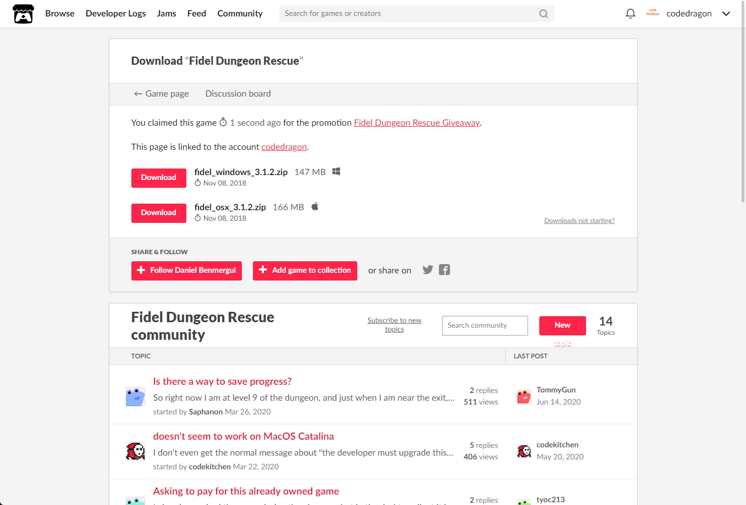This screenshot has width=746, height=505.
Task: Click the Windows platform icon
Action: click(336, 172)
